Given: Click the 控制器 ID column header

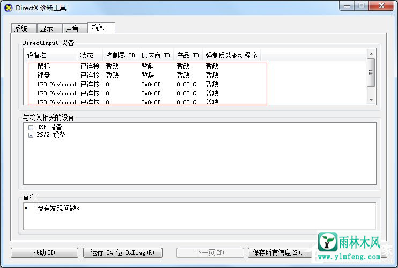Looking at the screenshot, I should tap(120, 55).
